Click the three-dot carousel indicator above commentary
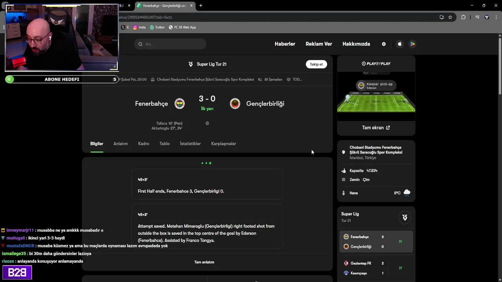Screen dimensions: 502x282 click(206, 163)
